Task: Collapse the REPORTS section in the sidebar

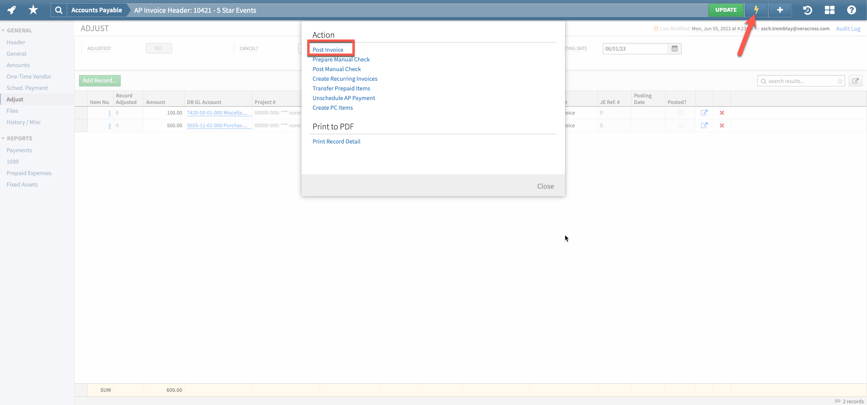Action: (x=4, y=138)
